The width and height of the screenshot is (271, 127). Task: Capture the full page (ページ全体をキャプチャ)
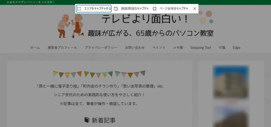(171, 8)
